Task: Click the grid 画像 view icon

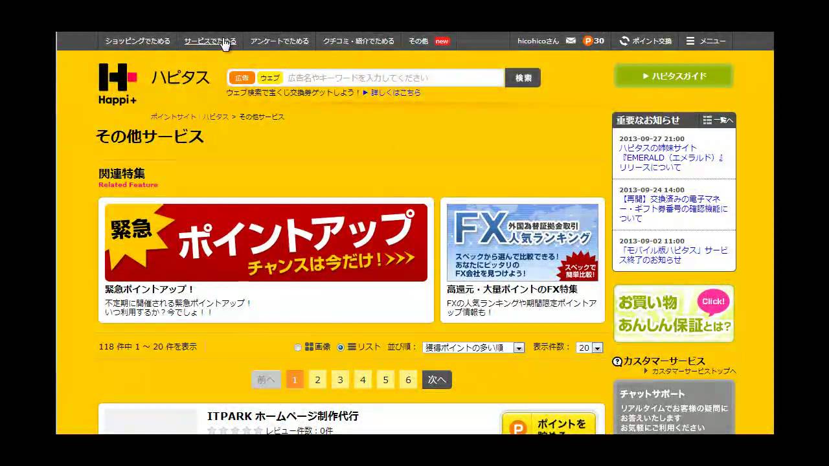Action: point(310,347)
